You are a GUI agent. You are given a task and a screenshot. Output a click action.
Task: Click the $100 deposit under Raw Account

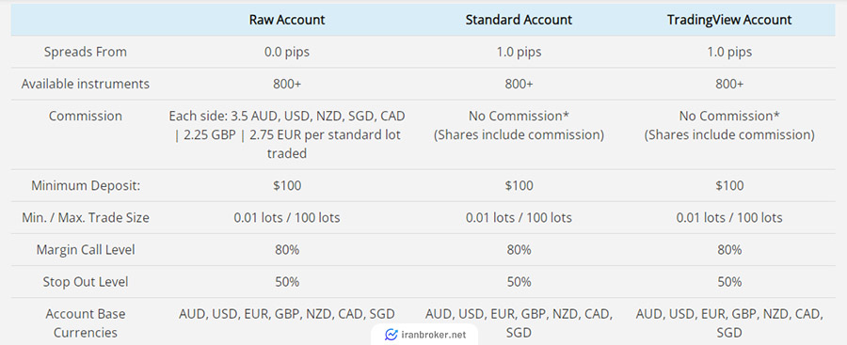(287, 186)
